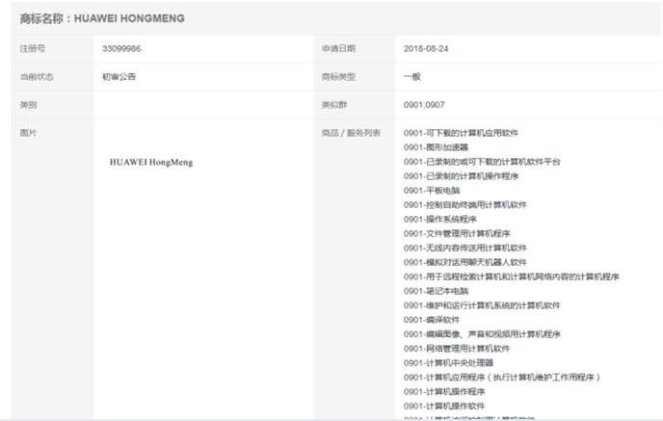663x421 pixels.
Task: Click item 0901-计算机中央处理器
Action: pyautogui.click(x=448, y=363)
